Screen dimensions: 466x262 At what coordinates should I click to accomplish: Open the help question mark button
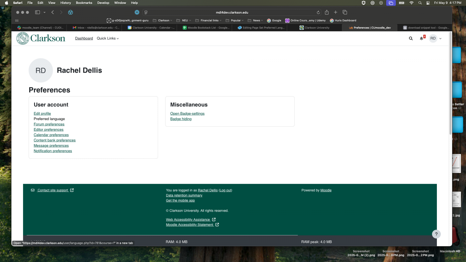[x=436, y=234]
